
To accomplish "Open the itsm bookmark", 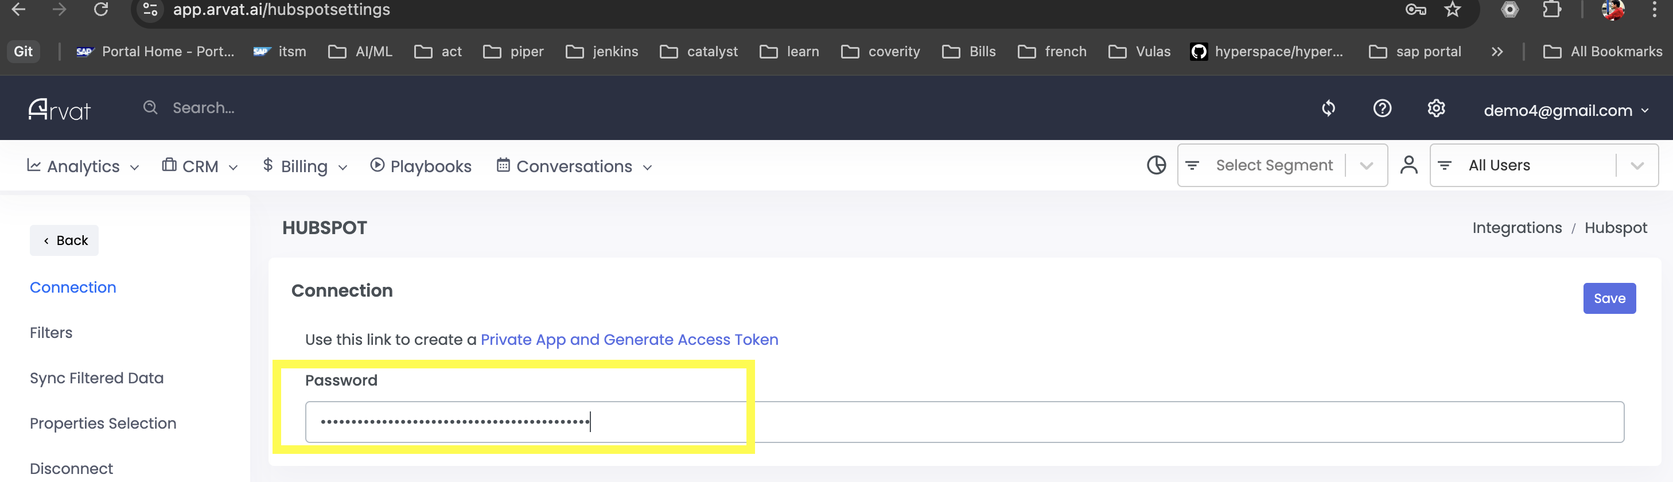I will coord(280,51).
